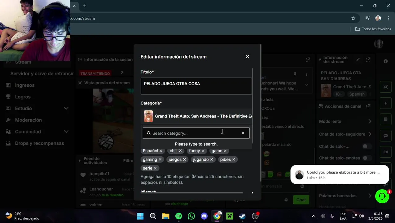Clear the category search field

(243, 133)
